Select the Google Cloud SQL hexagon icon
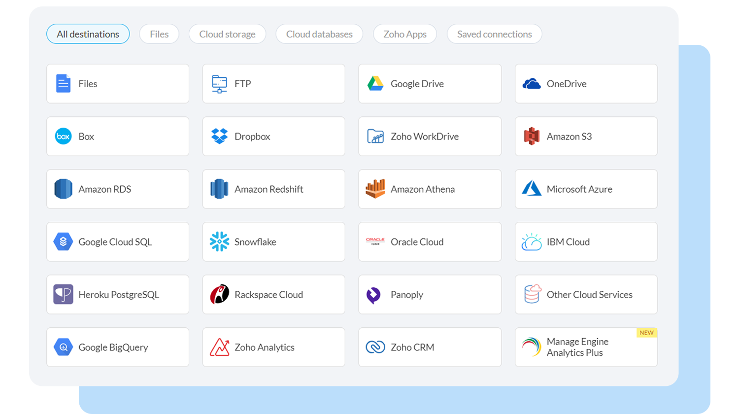739x414 pixels. (63, 242)
